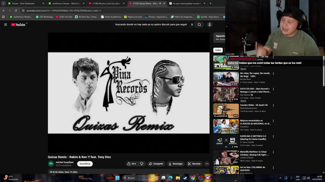Open a new browser tab

[x=210, y=4]
